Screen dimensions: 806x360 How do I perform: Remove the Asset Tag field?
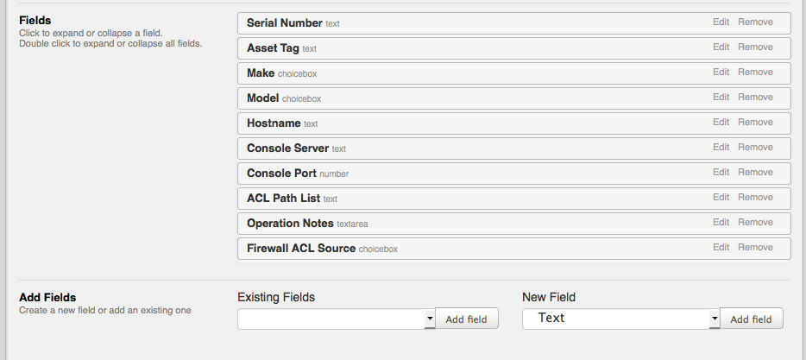click(755, 47)
